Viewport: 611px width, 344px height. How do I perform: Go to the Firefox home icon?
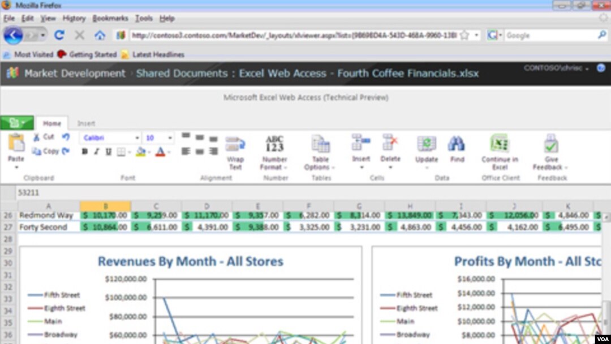(x=100, y=36)
